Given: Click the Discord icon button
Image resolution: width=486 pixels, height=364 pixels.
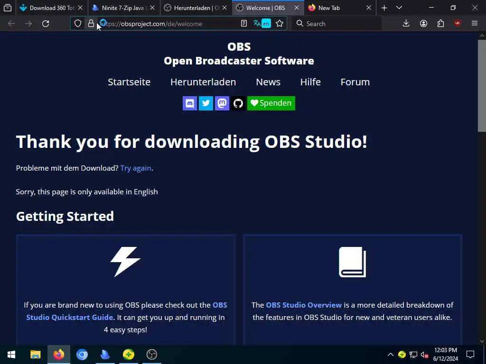Looking at the screenshot, I should pyautogui.click(x=190, y=103).
